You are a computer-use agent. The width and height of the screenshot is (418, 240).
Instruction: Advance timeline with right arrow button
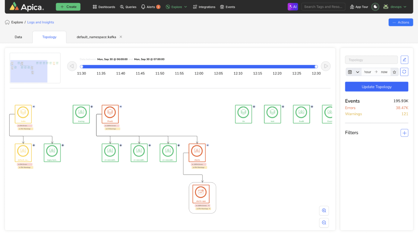tap(326, 66)
